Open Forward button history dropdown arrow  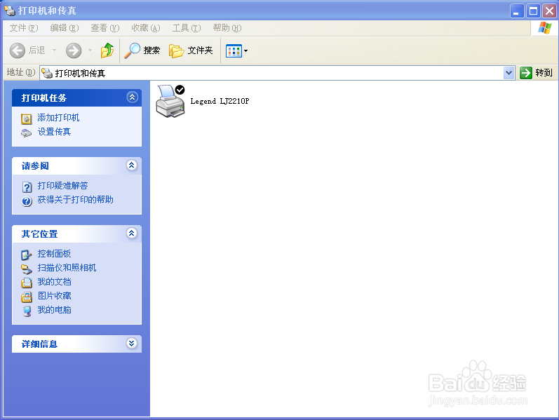(x=90, y=50)
